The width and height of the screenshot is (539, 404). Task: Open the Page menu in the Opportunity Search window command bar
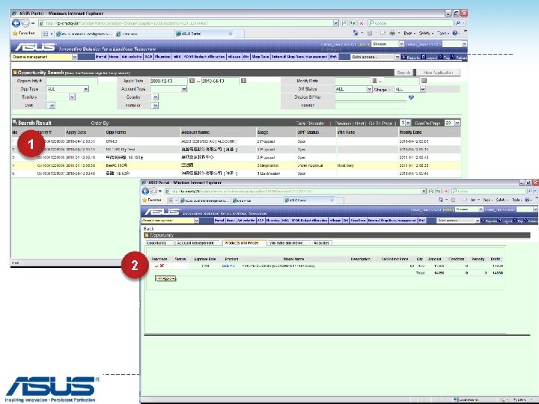pyautogui.click(x=409, y=34)
